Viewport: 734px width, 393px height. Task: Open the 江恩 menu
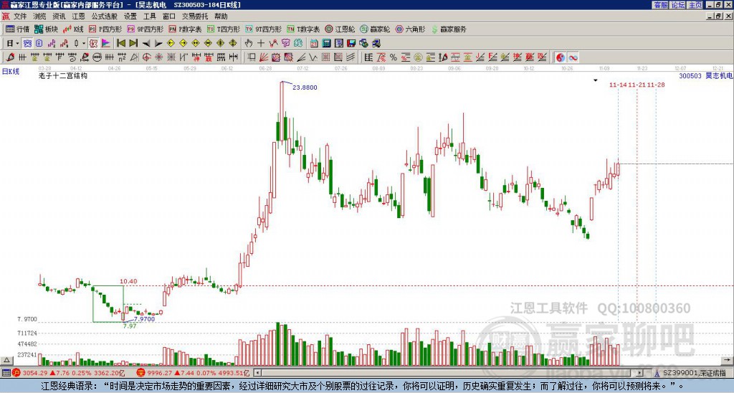(79, 16)
